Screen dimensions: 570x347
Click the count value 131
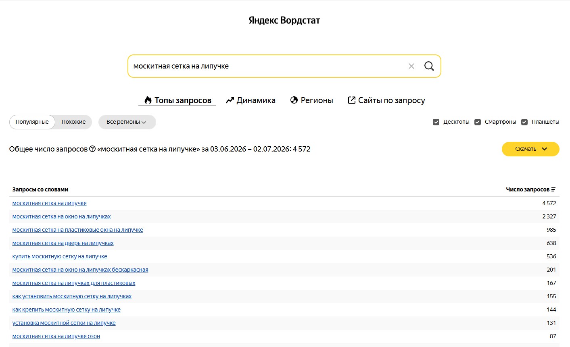click(x=551, y=323)
